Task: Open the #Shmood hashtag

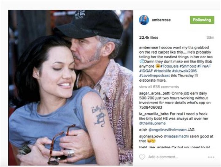Action: pos(188,66)
